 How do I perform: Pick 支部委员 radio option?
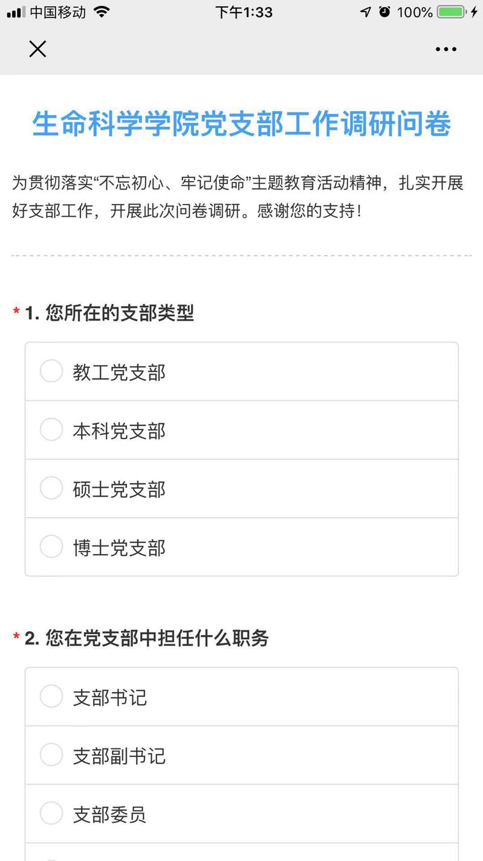[x=51, y=814]
